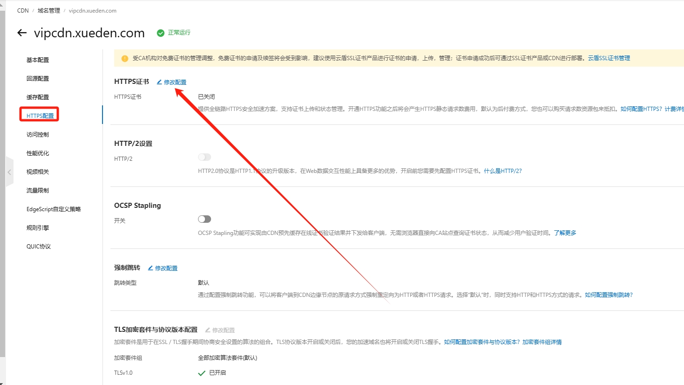Click the green 正常运行 status icon
Image resolution: width=684 pixels, height=385 pixels.
(x=161, y=33)
